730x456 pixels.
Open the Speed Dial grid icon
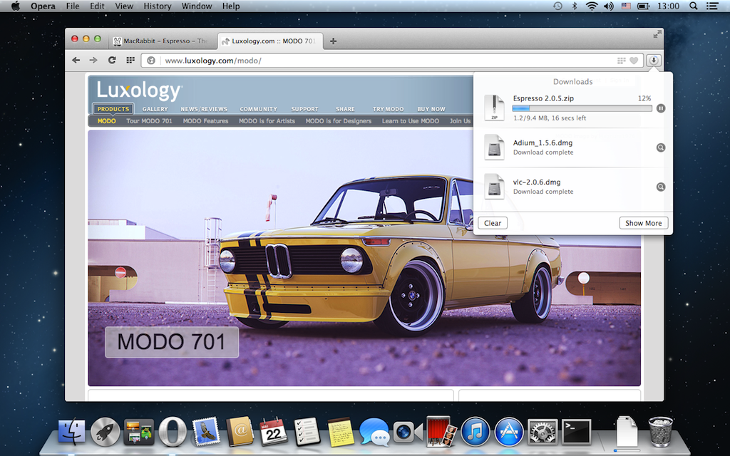coord(130,61)
